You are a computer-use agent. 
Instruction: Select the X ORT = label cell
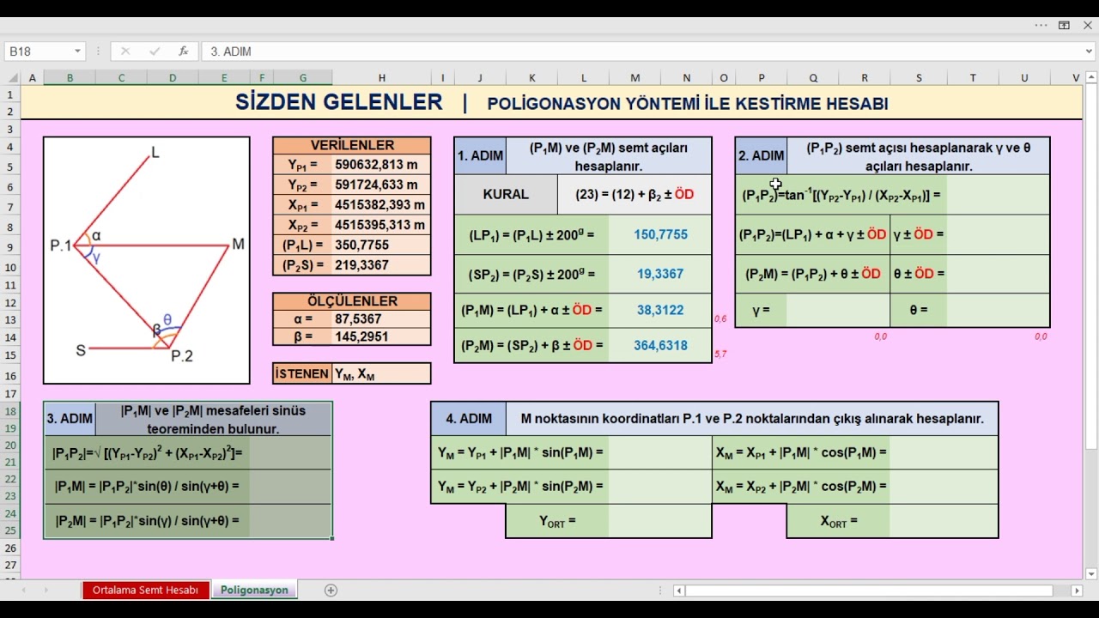838,521
